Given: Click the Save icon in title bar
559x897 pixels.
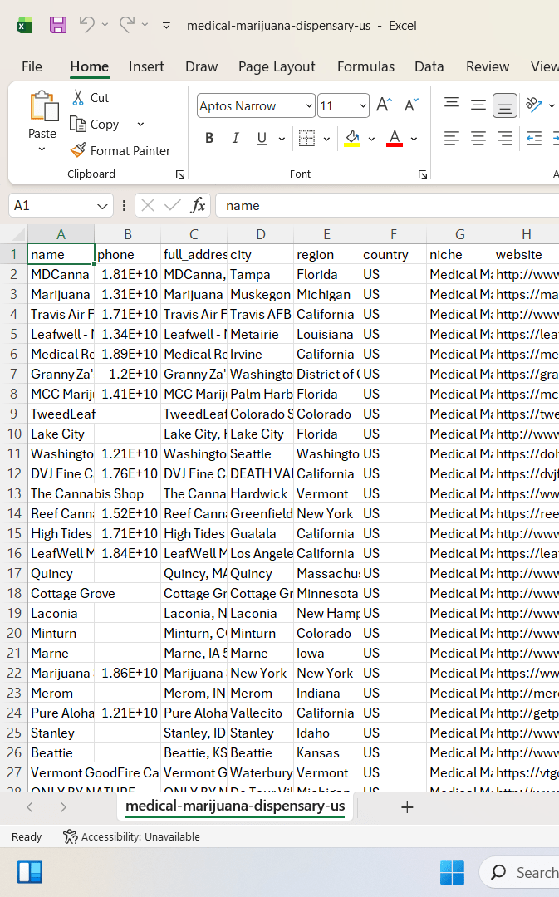Looking at the screenshot, I should pyautogui.click(x=58, y=25).
